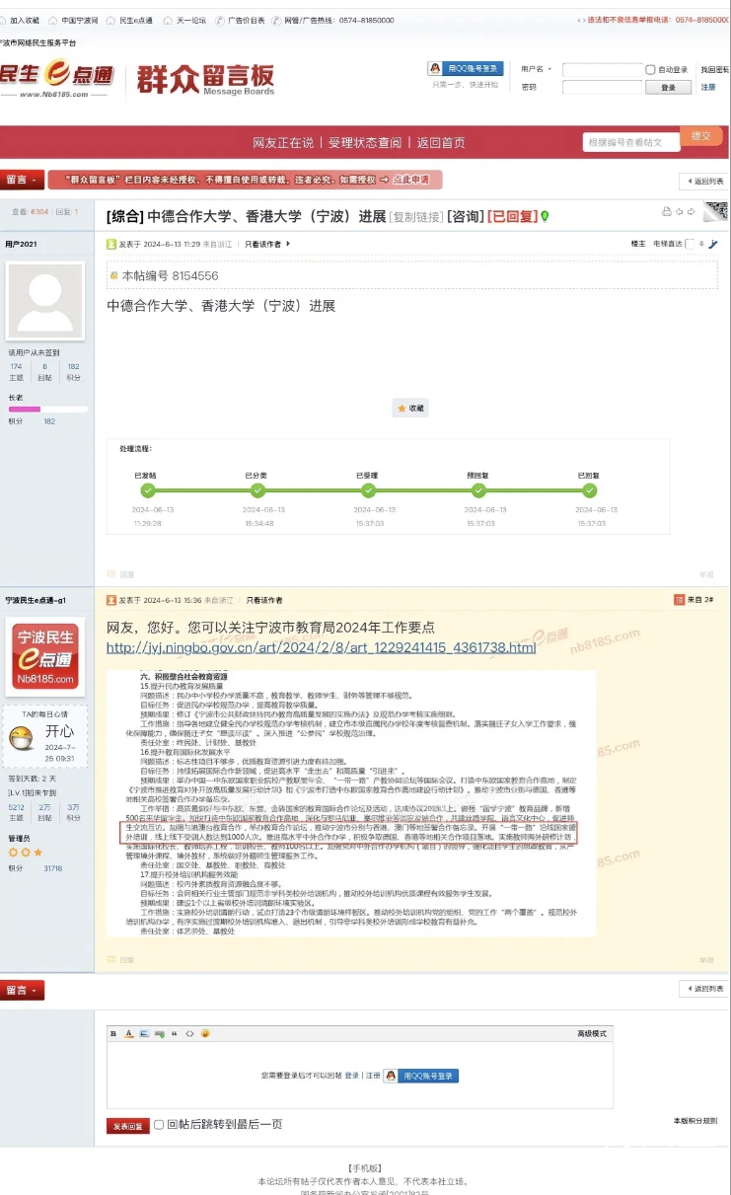
Task: Click 受理状态查询 in red navigation bar
Action: 365,142
